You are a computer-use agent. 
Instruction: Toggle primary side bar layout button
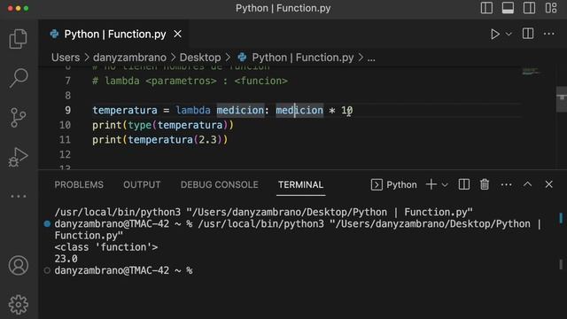[x=486, y=8]
